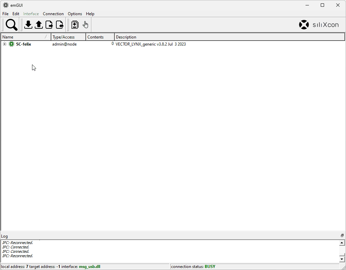Click the admin@node access cell
346x270 pixels.
(x=64, y=44)
